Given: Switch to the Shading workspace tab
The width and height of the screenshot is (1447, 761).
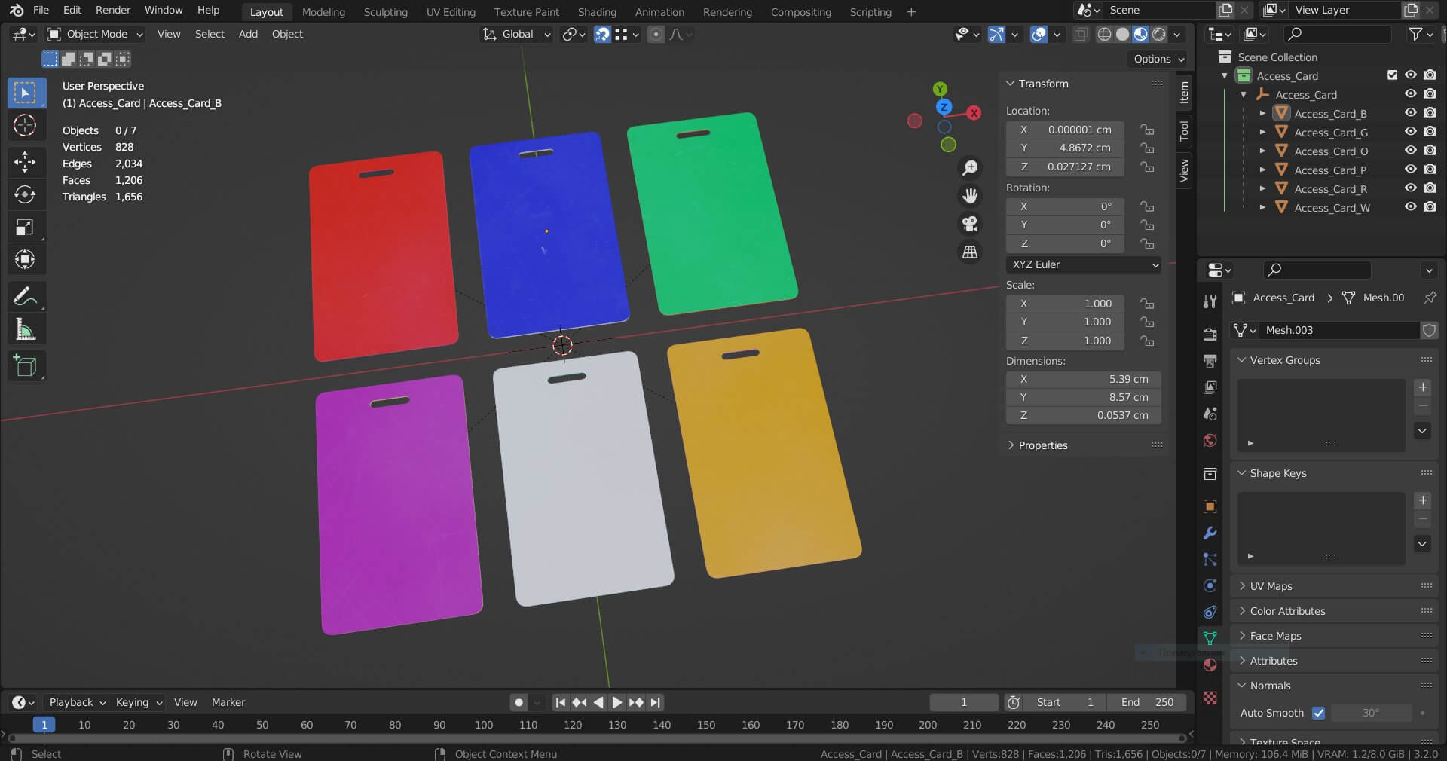Looking at the screenshot, I should point(596,12).
